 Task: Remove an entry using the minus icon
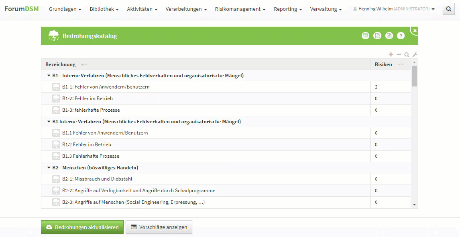399,54
